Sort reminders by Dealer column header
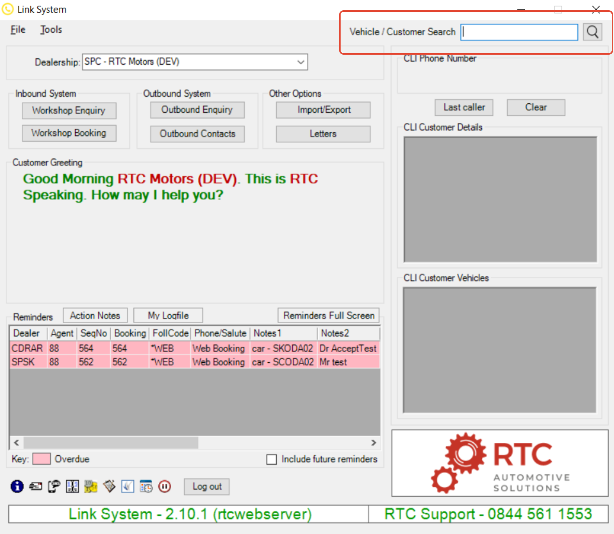This screenshot has width=614, height=534. (28, 333)
